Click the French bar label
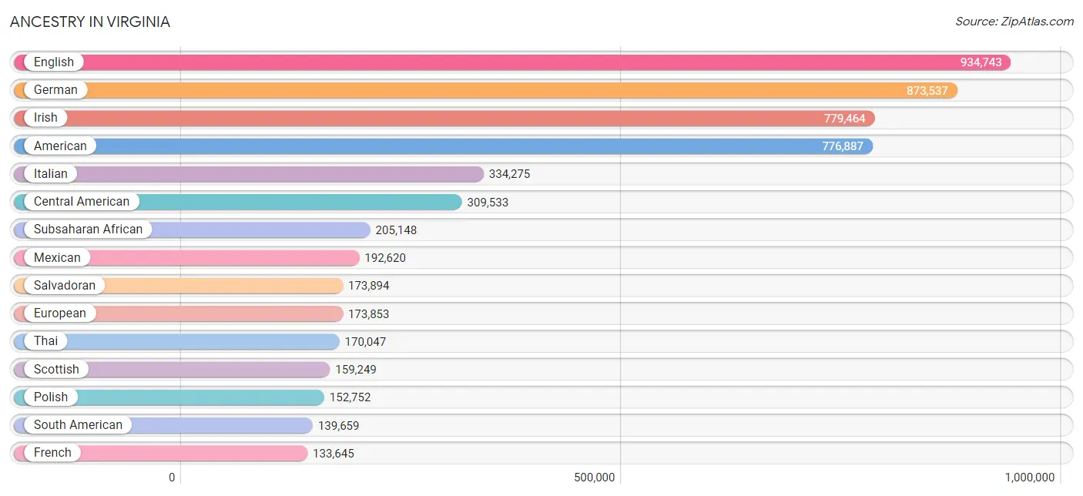The width and height of the screenshot is (1083, 496). coord(52,453)
